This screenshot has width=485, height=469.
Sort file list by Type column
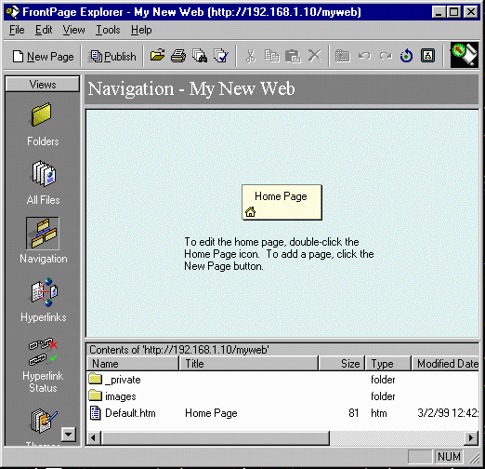[388, 364]
